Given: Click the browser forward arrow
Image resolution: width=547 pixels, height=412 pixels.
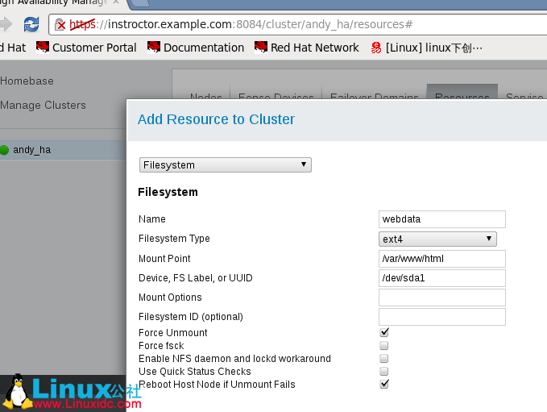Looking at the screenshot, I should click(6, 24).
